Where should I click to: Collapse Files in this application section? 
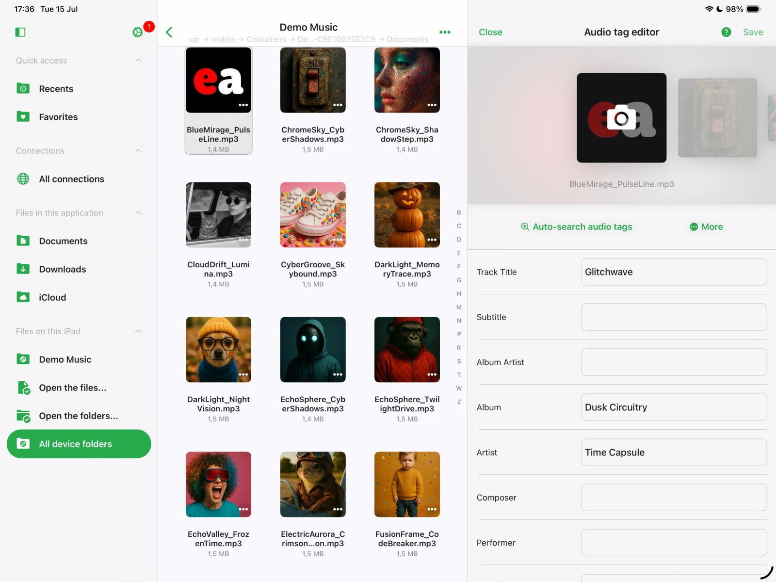tap(138, 213)
